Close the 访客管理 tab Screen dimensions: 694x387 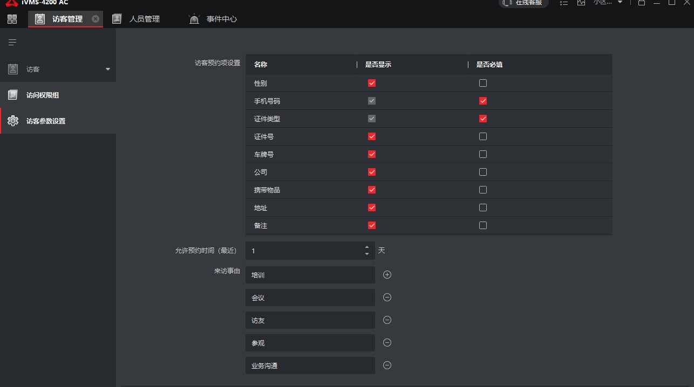pyautogui.click(x=96, y=19)
